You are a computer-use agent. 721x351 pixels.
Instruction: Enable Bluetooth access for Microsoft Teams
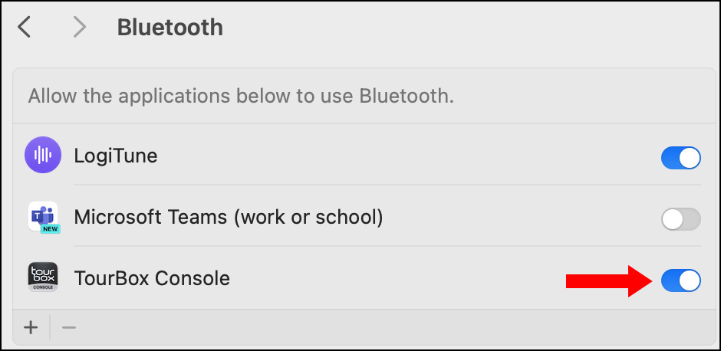point(680,219)
